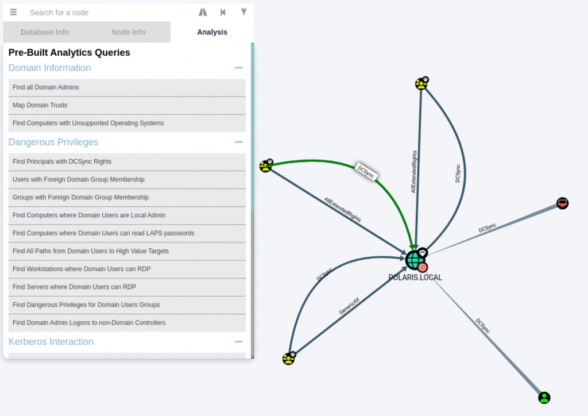Select the POLARIS.LOCAL domain node
Screen dimensions: 588x416
[415, 260]
